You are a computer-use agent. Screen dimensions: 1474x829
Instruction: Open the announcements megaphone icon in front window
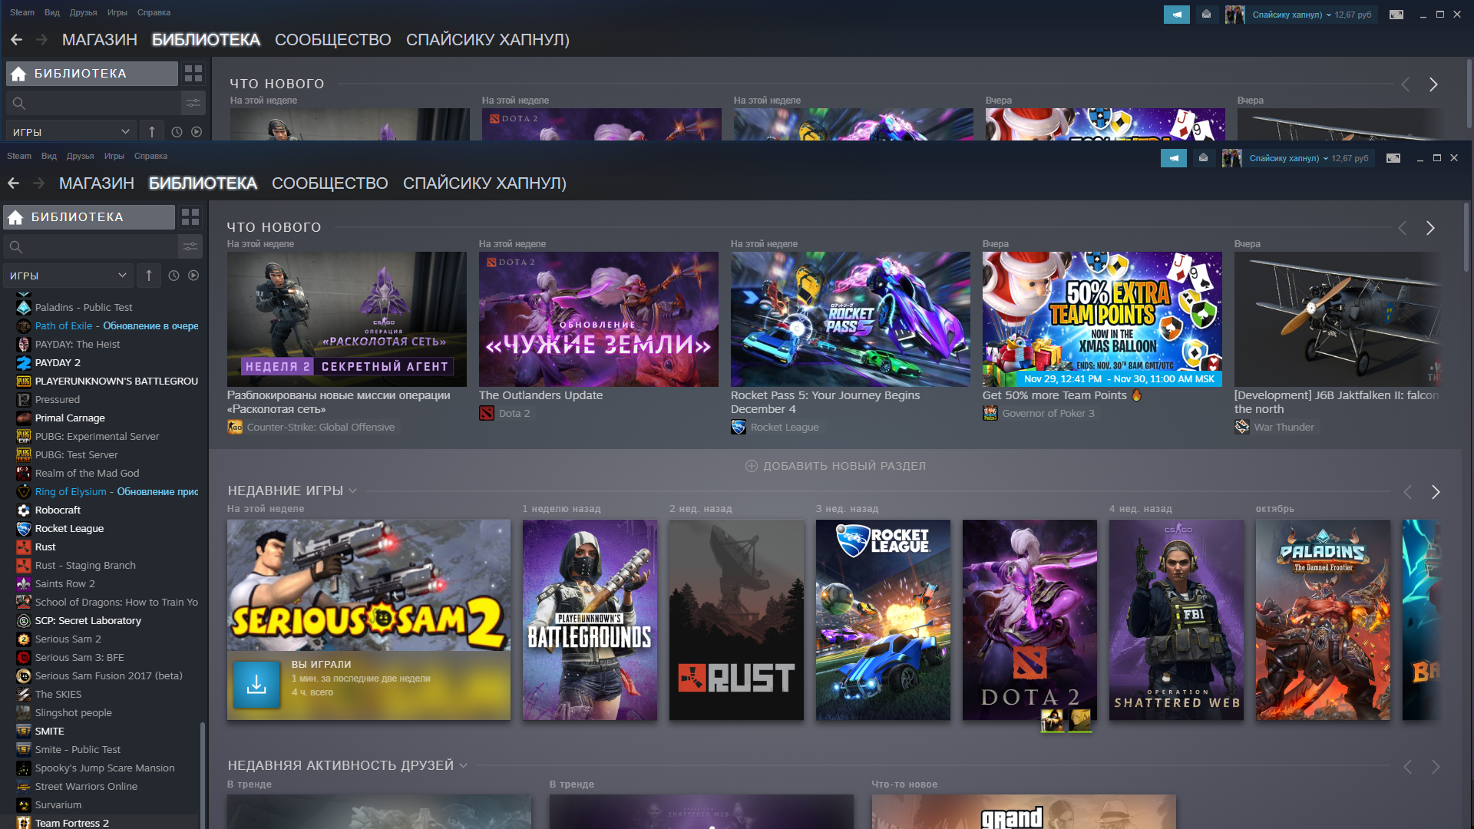pyautogui.click(x=1173, y=158)
